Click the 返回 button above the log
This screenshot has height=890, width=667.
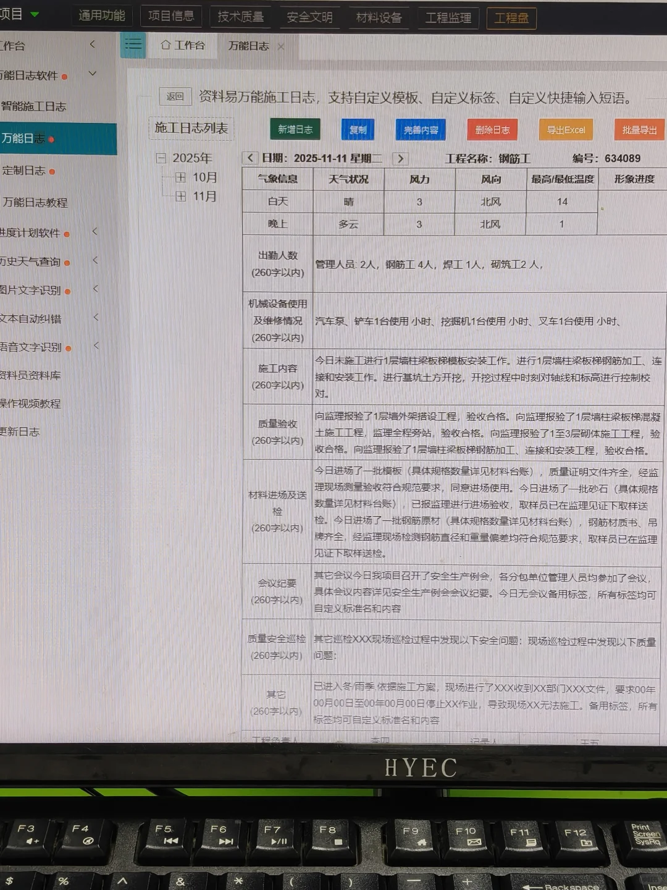[174, 97]
